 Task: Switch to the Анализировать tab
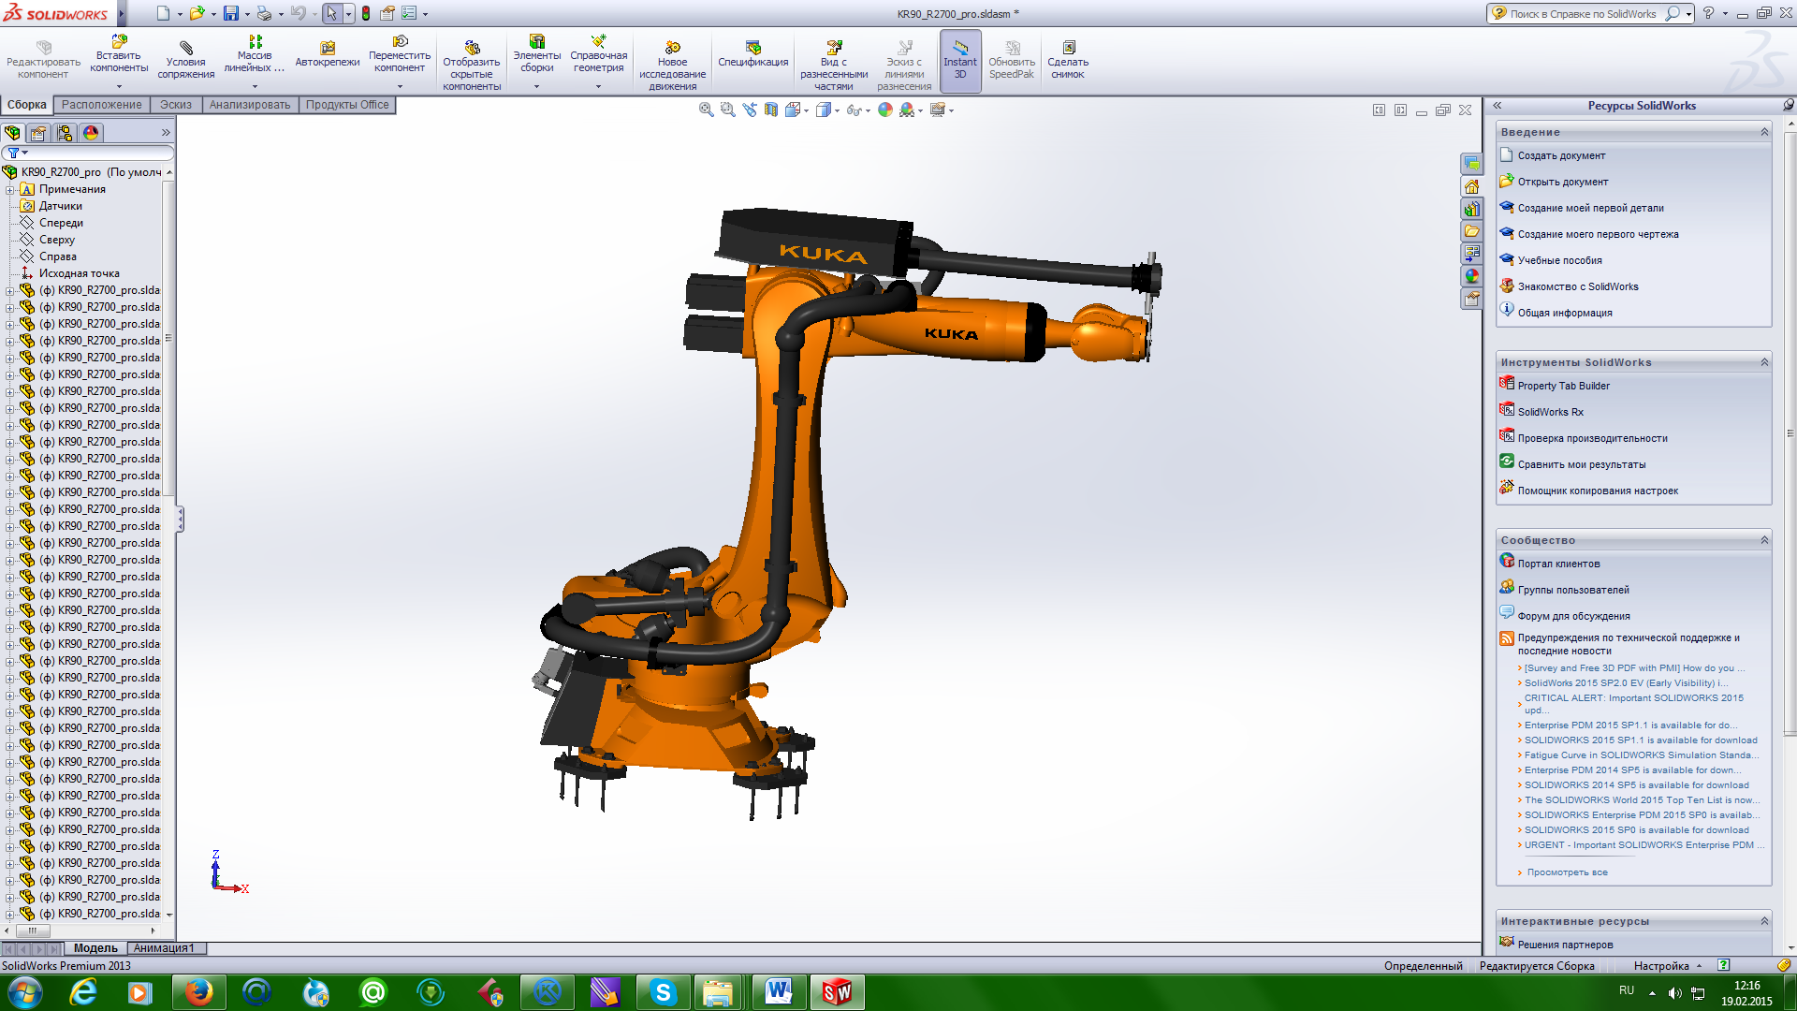point(250,105)
